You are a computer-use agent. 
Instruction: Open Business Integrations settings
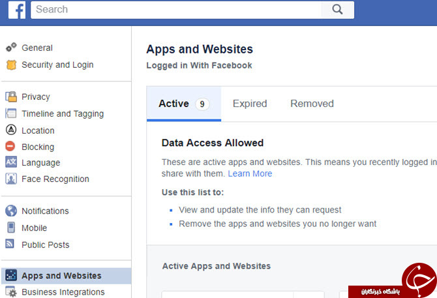(x=63, y=292)
